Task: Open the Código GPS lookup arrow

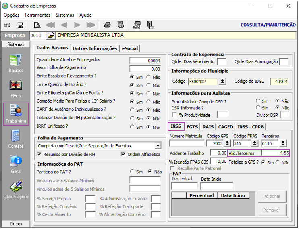Action: [x=227, y=143]
